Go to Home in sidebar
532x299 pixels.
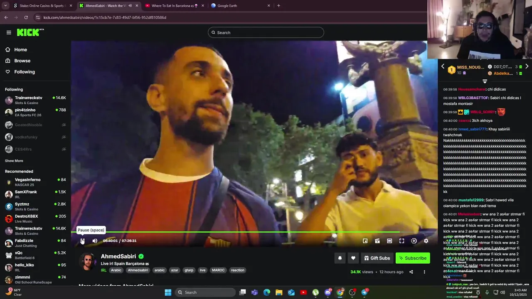(x=20, y=50)
